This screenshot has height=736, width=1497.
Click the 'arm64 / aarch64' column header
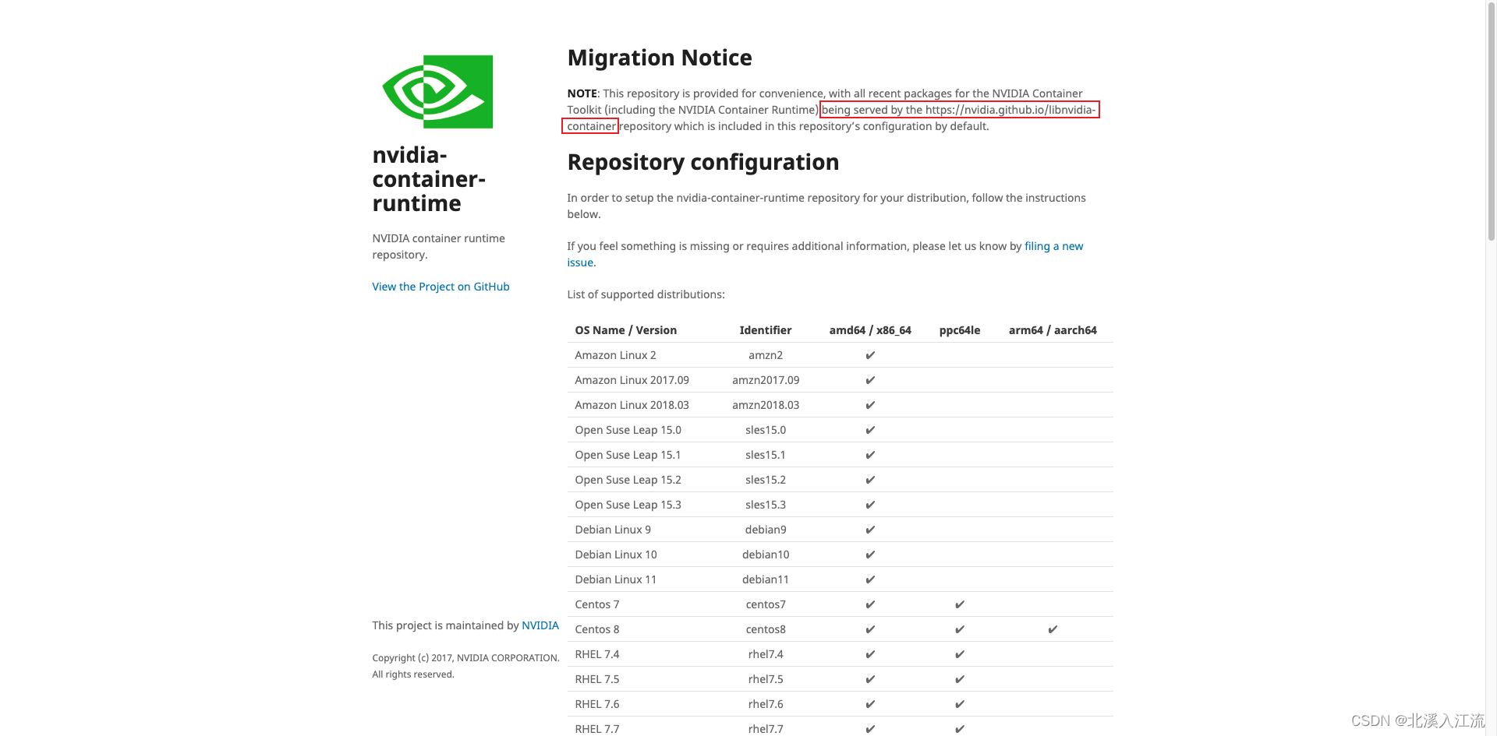pos(1053,330)
